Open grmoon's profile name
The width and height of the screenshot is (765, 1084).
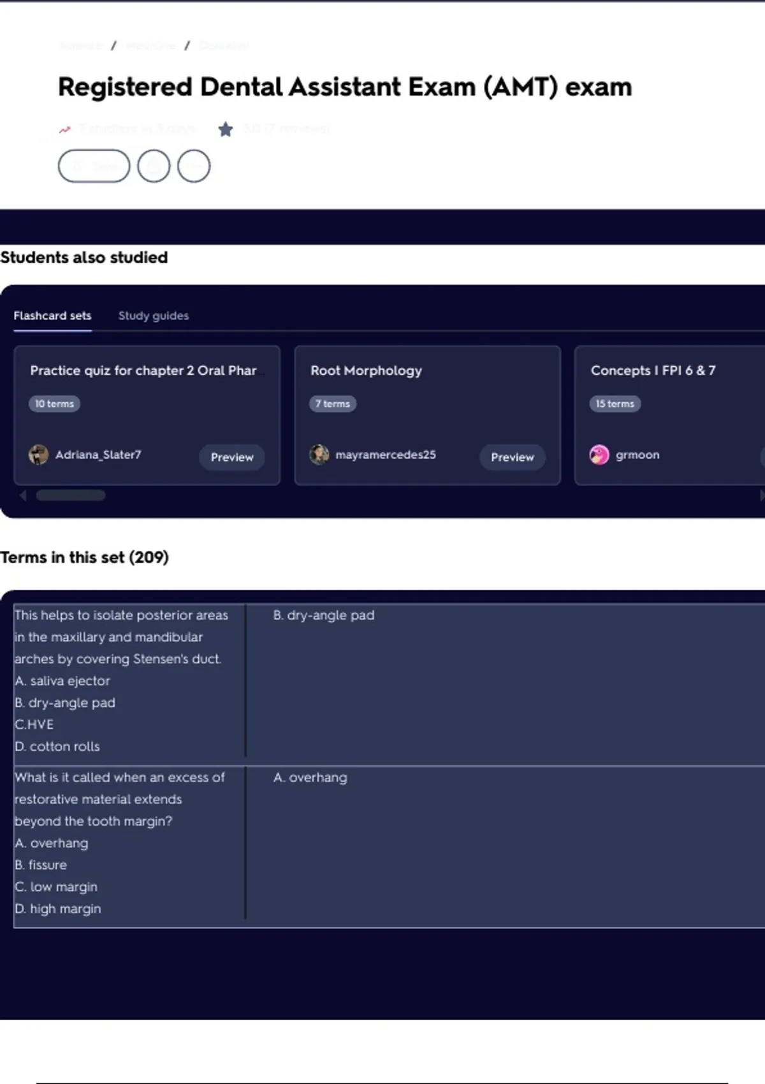637,455
